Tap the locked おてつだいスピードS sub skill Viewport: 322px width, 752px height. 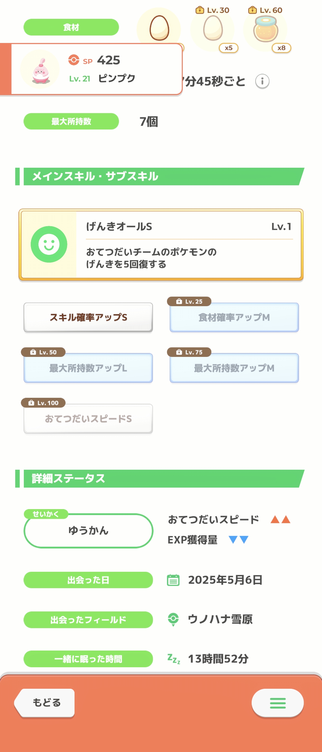(x=88, y=419)
